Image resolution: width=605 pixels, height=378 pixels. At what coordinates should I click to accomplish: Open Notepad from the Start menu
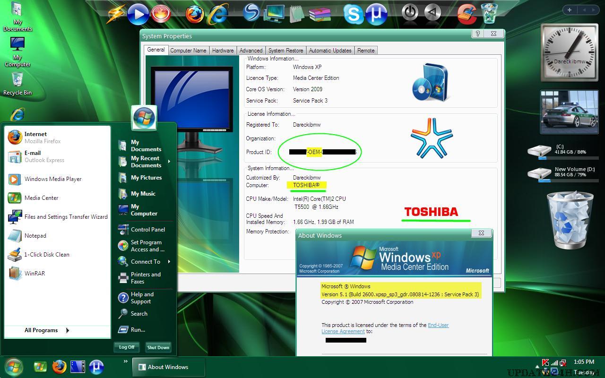58,236
